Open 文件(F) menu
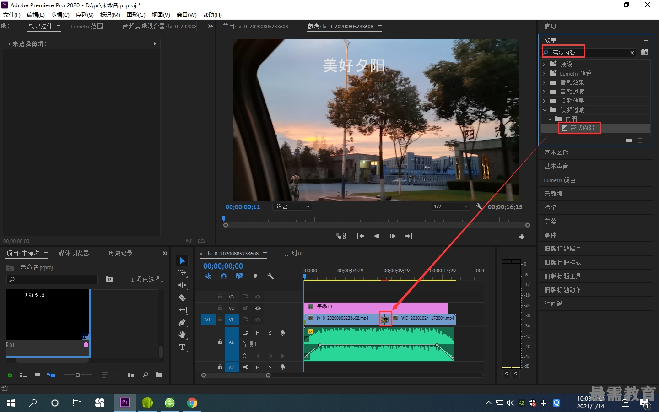The image size is (659, 412). [x=11, y=15]
